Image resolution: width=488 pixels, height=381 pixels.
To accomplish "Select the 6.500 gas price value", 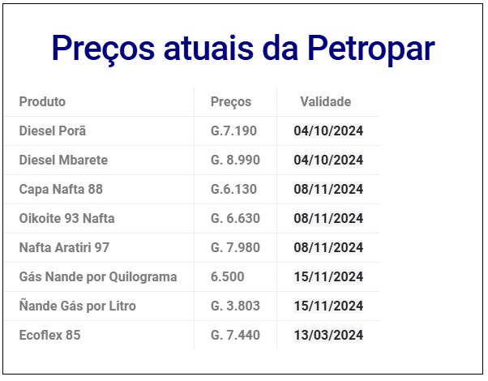I will 228,277.
